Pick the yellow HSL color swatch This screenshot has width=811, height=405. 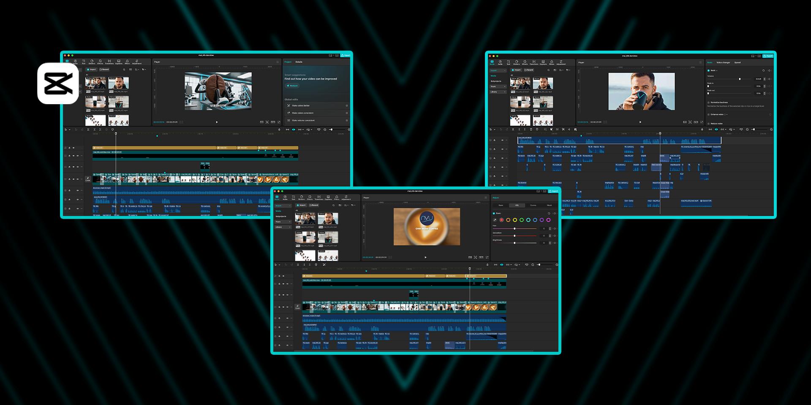(x=515, y=220)
